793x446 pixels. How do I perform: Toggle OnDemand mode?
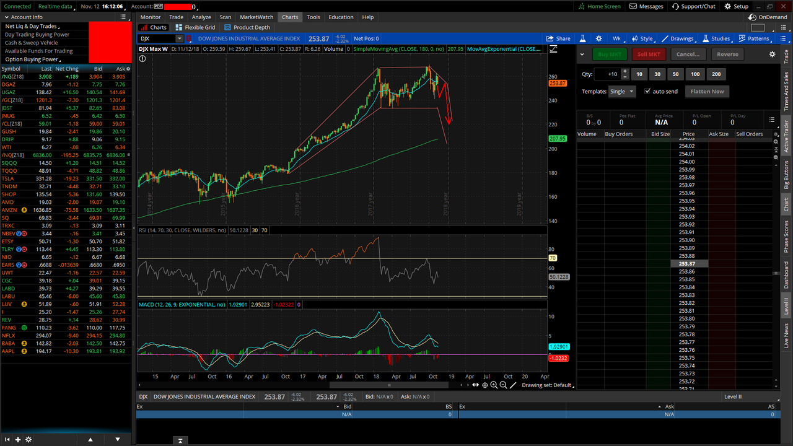(x=768, y=17)
